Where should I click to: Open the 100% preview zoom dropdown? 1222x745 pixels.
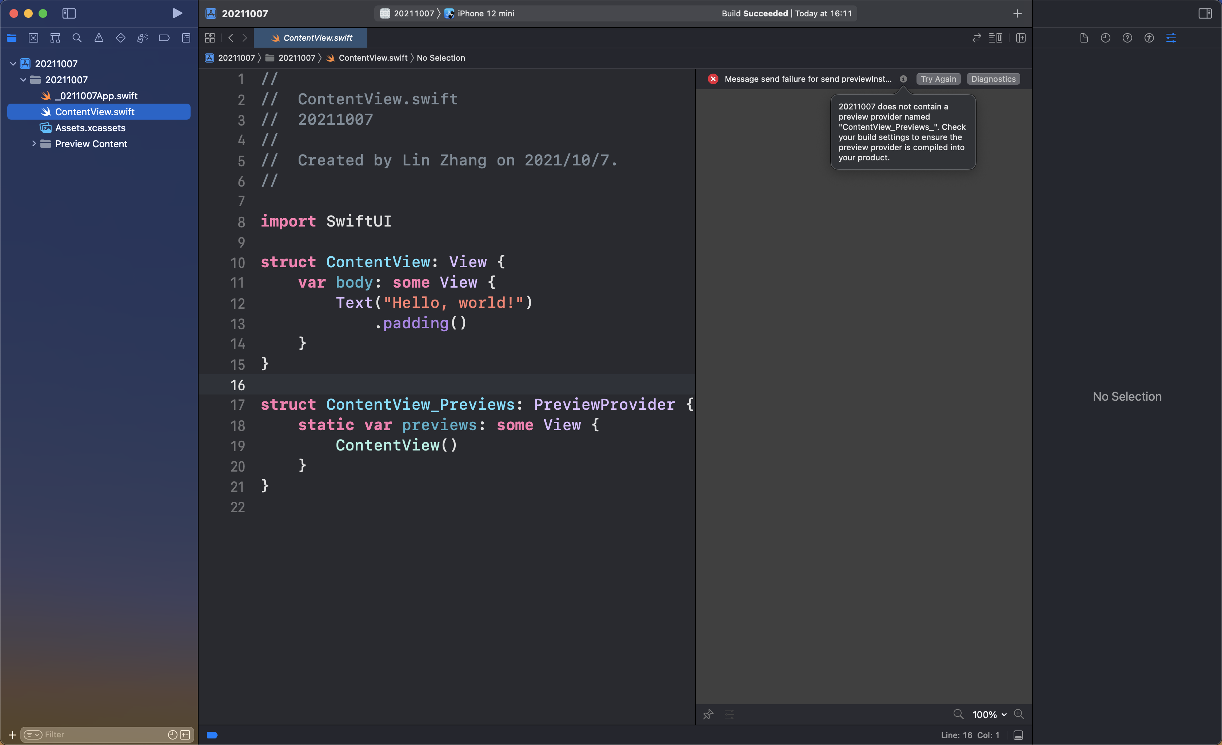pyautogui.click(x=989, y=714)
